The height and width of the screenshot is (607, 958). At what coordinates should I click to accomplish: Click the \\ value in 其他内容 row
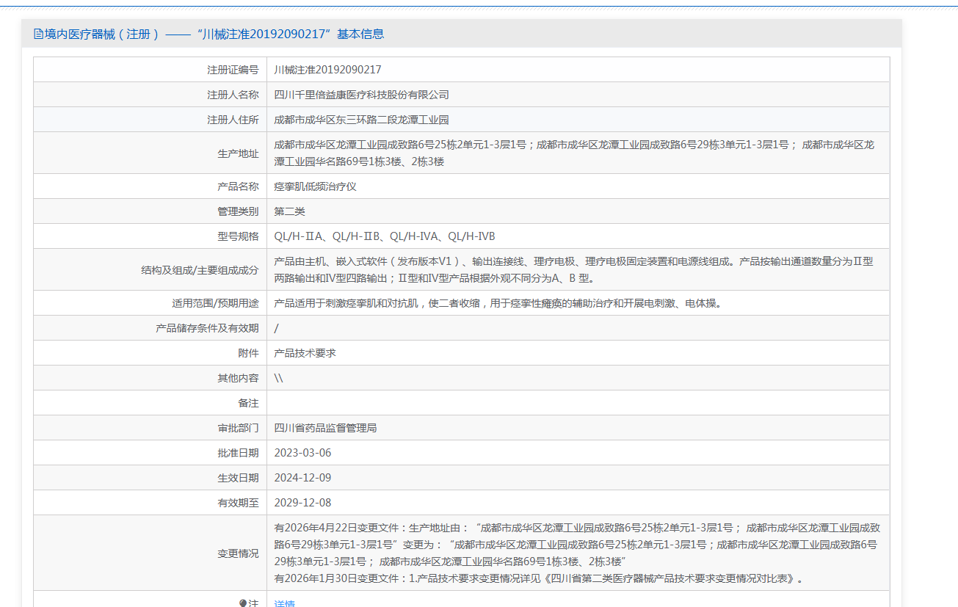(278, 378)
